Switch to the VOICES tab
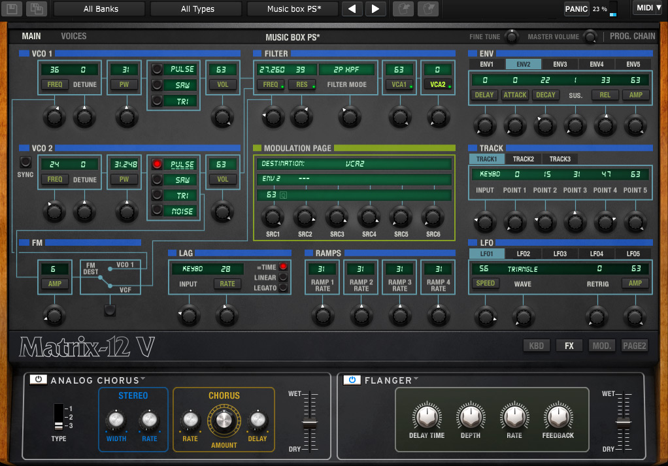The image size is (668, 466). tap(73, 36)
